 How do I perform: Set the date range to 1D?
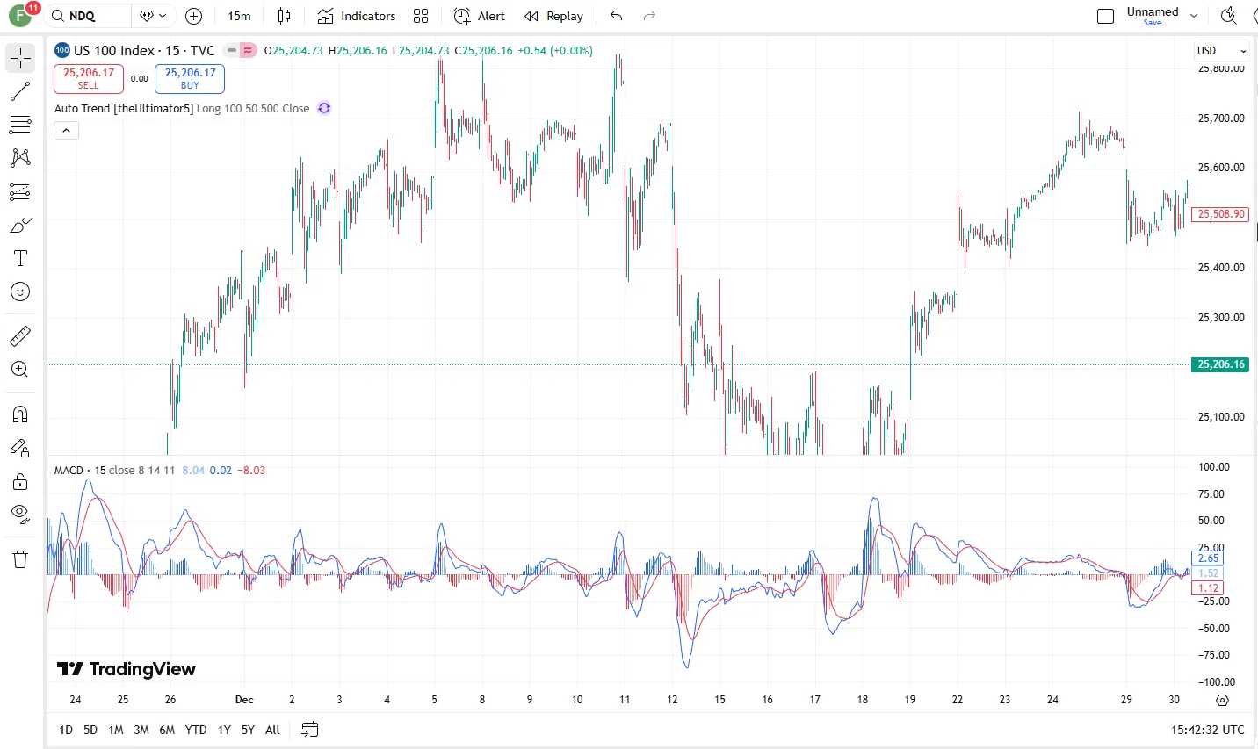click(x=66, y=730)
